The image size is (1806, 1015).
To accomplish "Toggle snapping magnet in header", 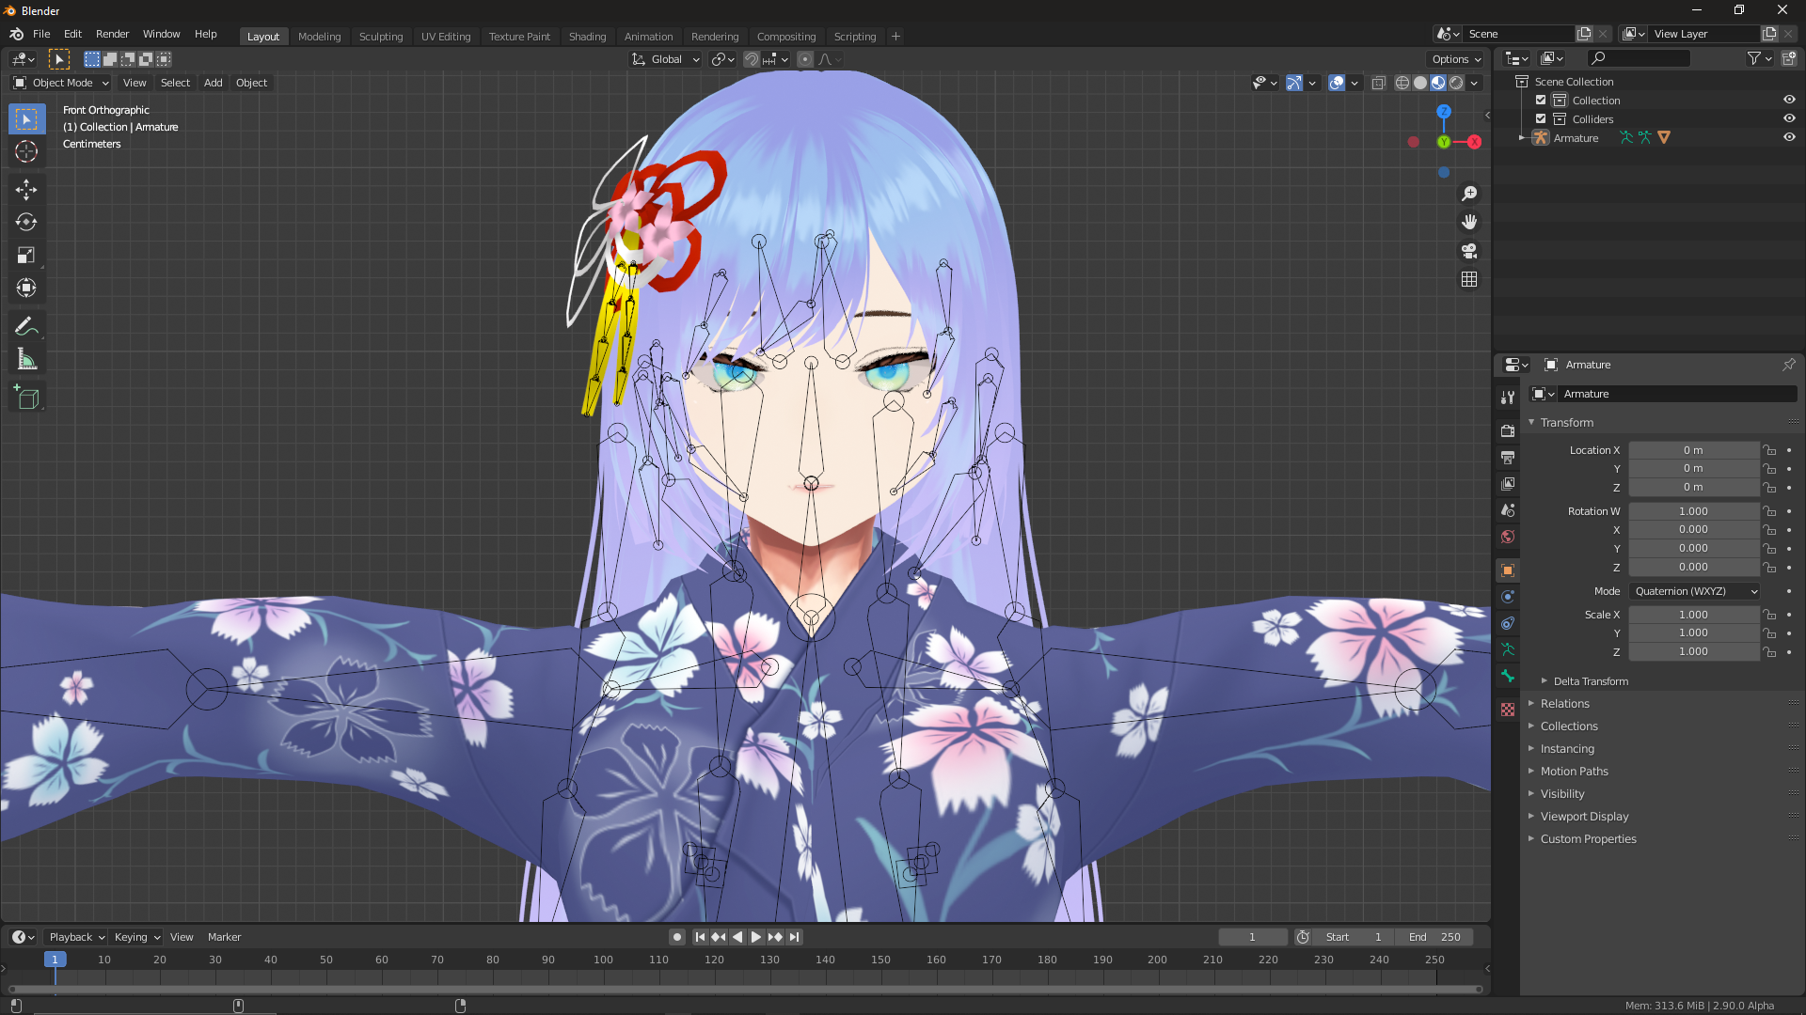I will [x=751, y=59].
